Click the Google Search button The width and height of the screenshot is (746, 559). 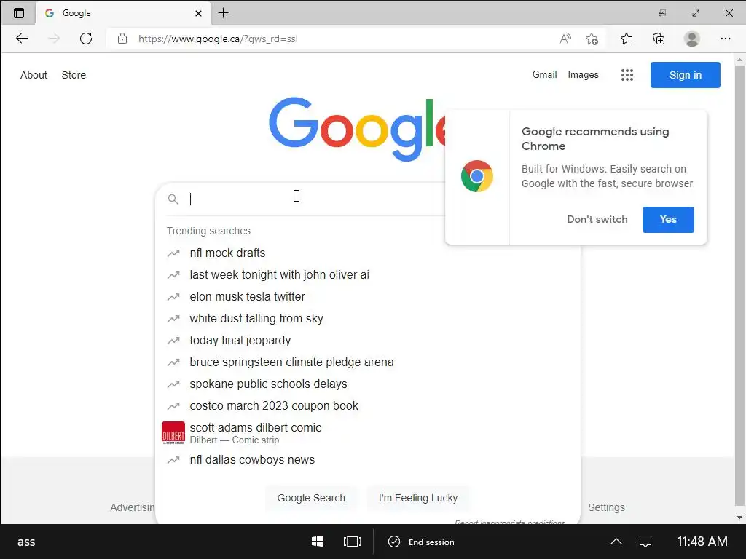pos(311,498)
